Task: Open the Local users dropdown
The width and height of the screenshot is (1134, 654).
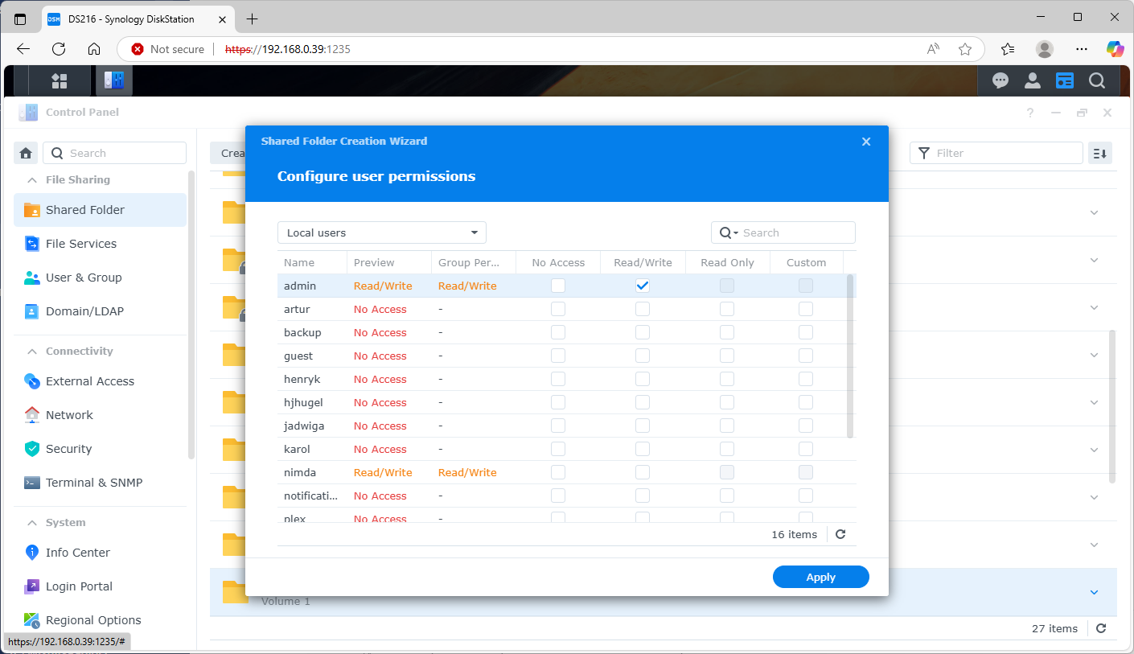Action: coord(381,232)
